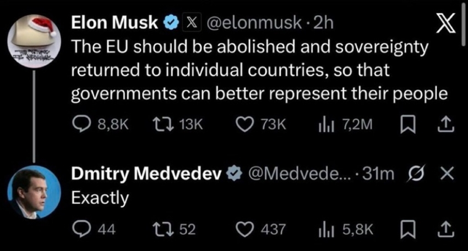This screenshot has height=251, width=468.
Task: Click the crossed-circle icon on Medvedev's reply
Action: tap(416, 174)
